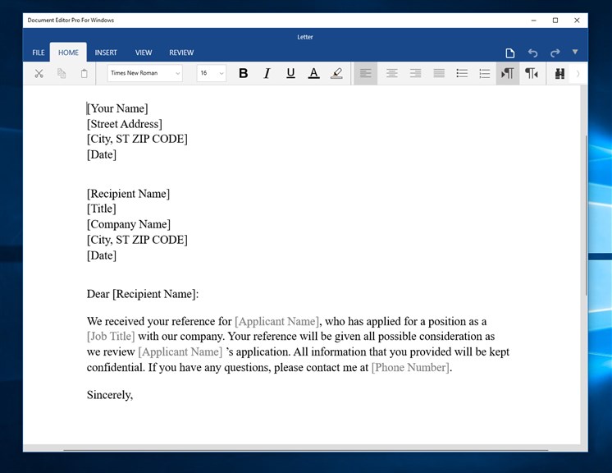This screenshot has width=612, height=473.
Task: Click the [Your Name] placeholder line
Action: [117, 108]
